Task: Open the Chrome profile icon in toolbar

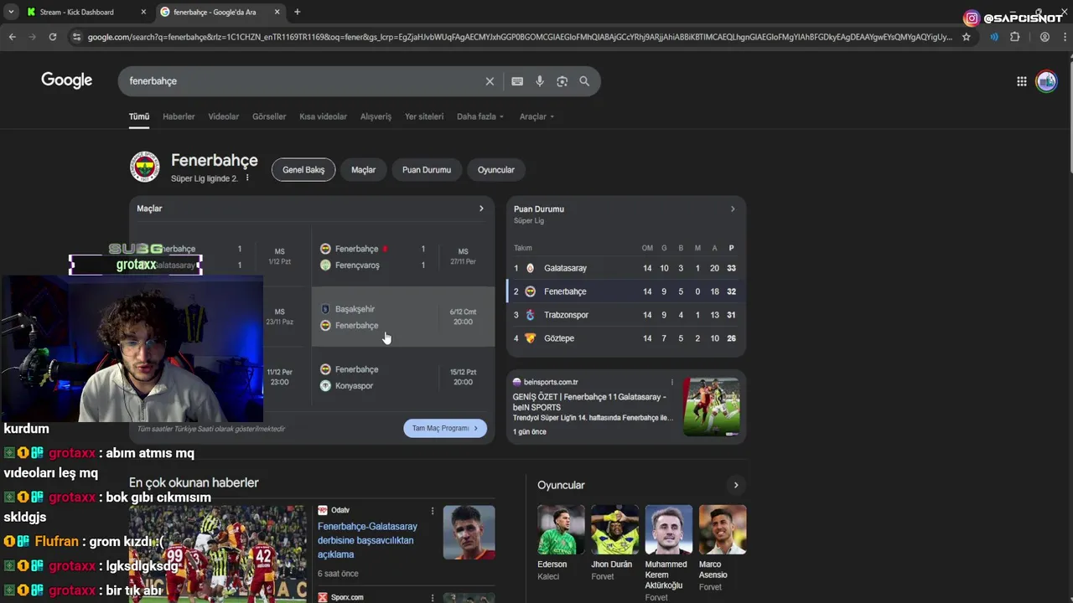Action: (1044, 37)
